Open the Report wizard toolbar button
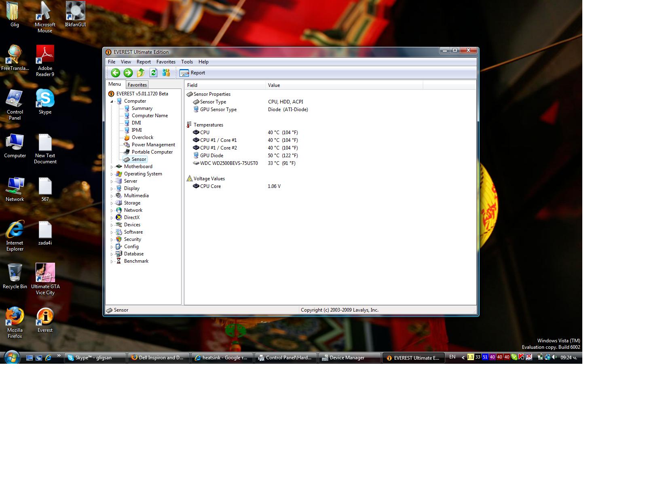The width and height of the screenshot is (647, 485). [x=192, y=73]
